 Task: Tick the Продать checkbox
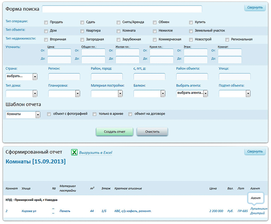[46, 22]
